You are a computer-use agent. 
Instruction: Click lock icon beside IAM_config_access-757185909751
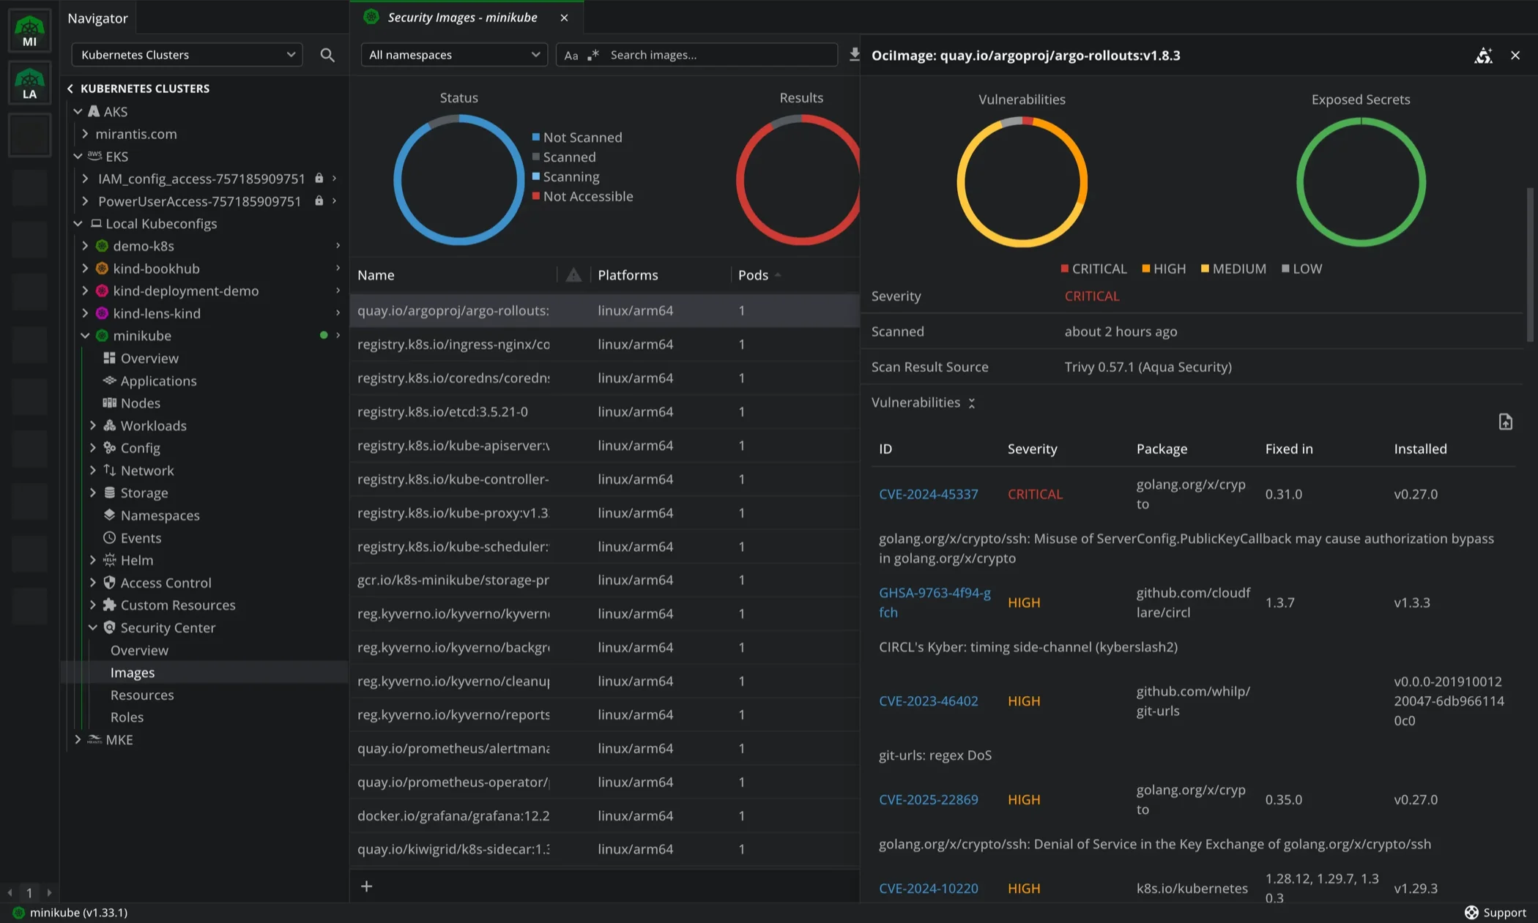[319, 179]
